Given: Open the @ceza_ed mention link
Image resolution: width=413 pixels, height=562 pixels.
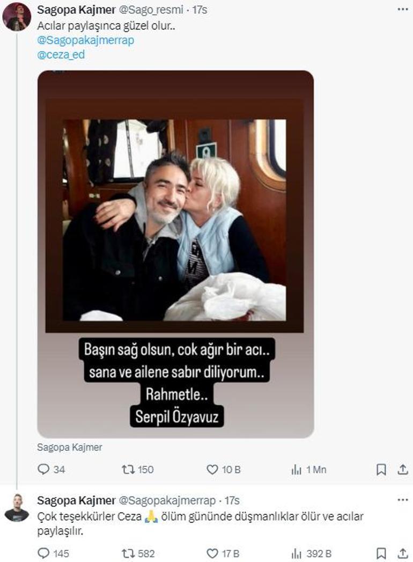Looking at the screenshot, I should (61, 55).
